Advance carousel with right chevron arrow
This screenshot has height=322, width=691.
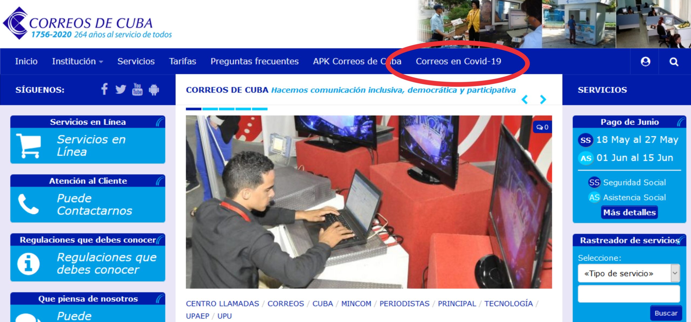click(543, 99)
